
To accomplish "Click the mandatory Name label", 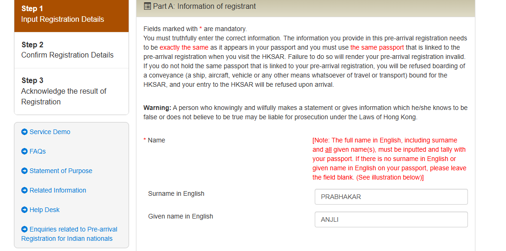I will (154, 140).
